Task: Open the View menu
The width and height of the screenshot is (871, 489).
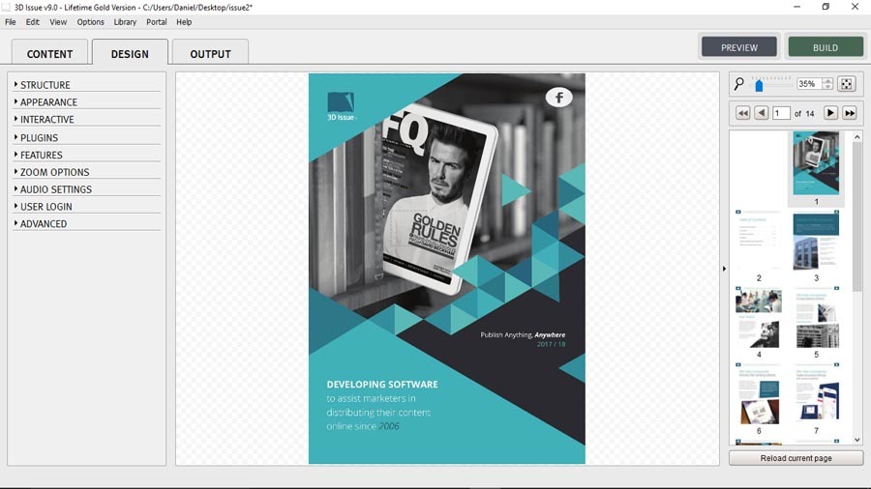Action: click(58, 22)
